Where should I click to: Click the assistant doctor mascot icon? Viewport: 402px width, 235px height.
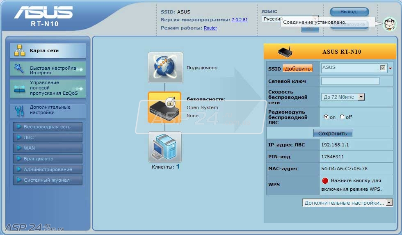tap(390, 24)
